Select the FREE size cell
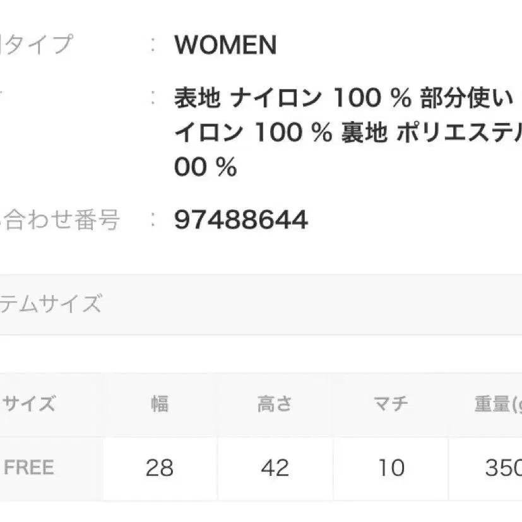 point(29,468)
